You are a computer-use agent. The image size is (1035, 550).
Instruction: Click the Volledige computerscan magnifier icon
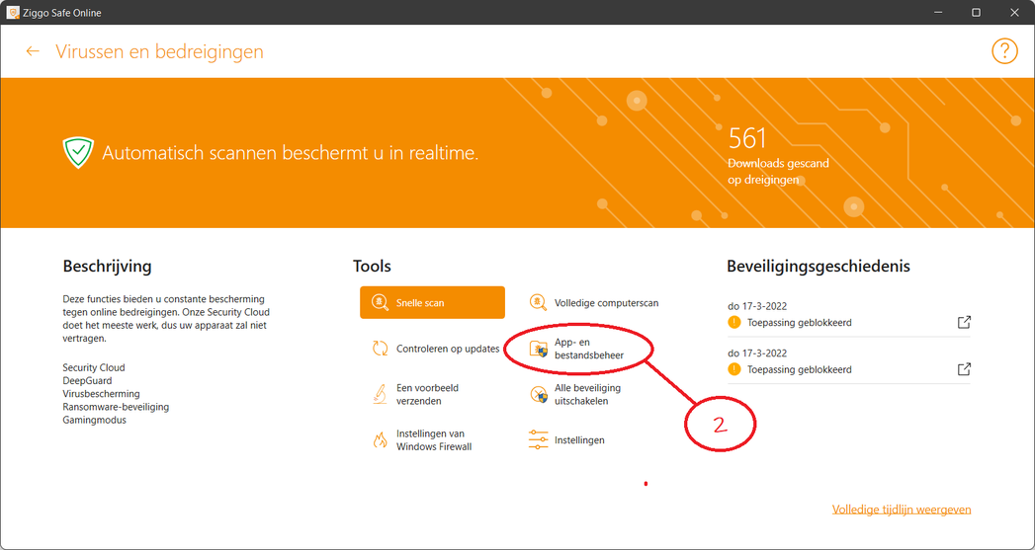click(x=538, y=303)
